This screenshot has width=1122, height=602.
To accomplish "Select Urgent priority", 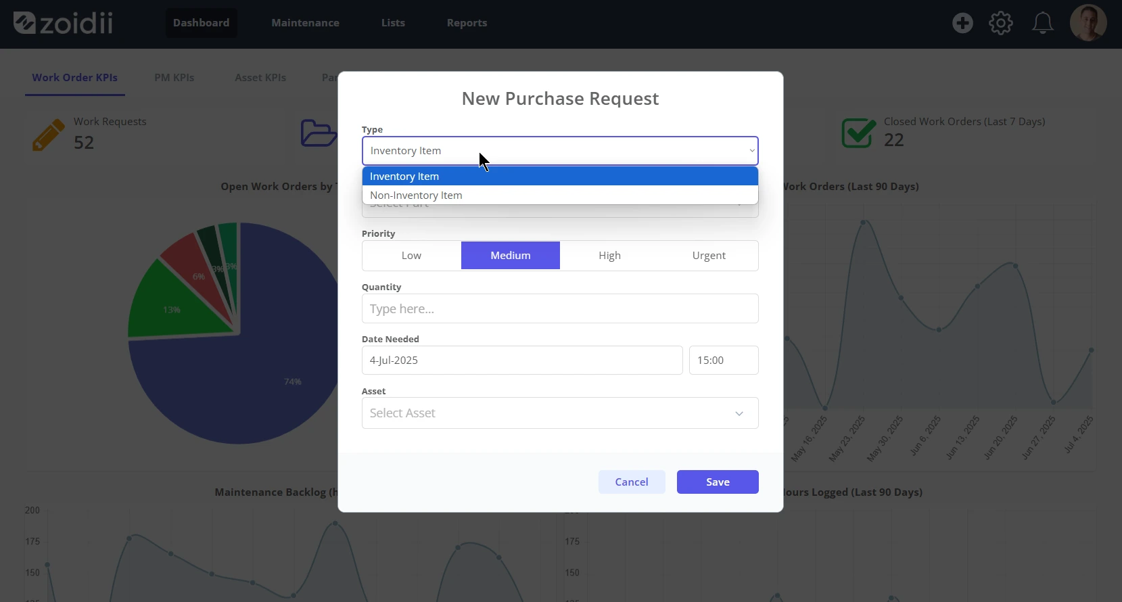I will coord(709,256).
